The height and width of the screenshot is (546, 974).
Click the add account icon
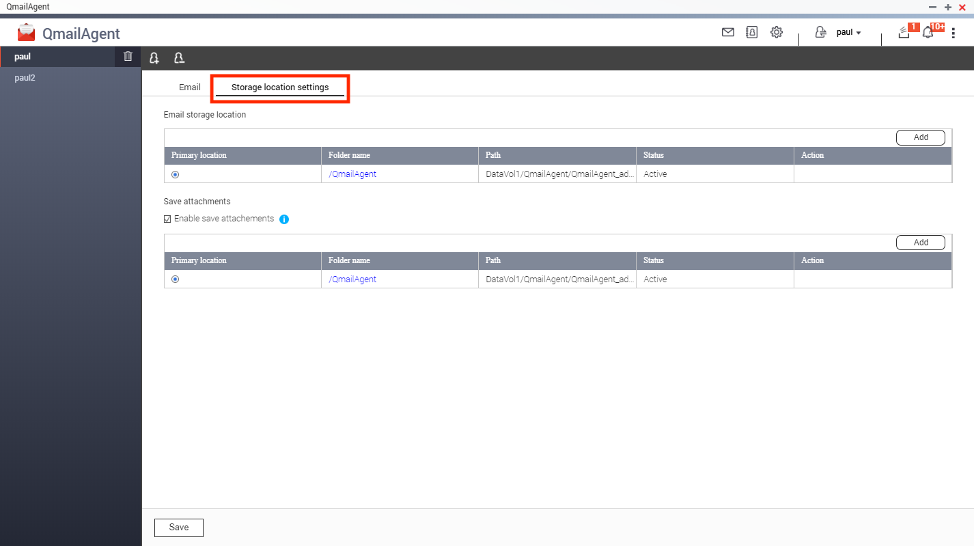pyautogui.click(x=155, y=58)
